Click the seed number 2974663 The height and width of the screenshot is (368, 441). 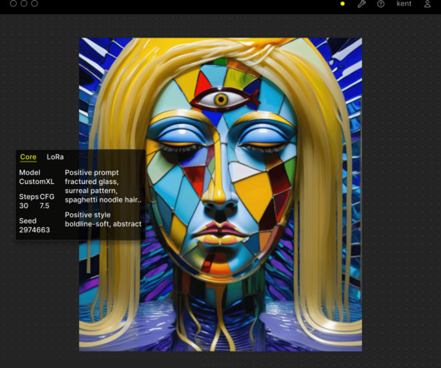pyautogui.click(x=34, y=230)
